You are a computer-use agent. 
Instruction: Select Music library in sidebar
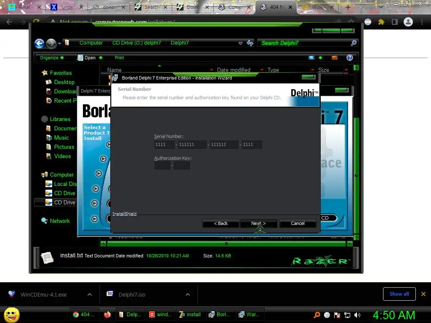click(x=61, y=138)
